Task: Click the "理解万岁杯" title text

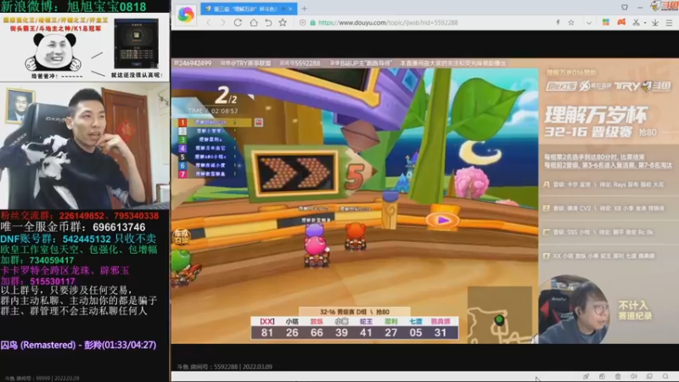Action: (596, 115)
